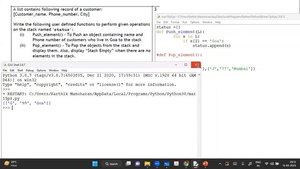This screenshot has height=169, width=300.
Task: Click the 'status.append(x)' line in editor
Action: point(211,46)
